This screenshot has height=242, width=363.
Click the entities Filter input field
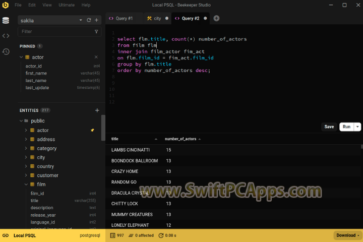click(x=59, y=31)
